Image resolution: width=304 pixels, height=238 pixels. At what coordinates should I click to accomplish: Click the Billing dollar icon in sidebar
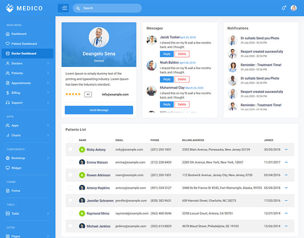7,93
